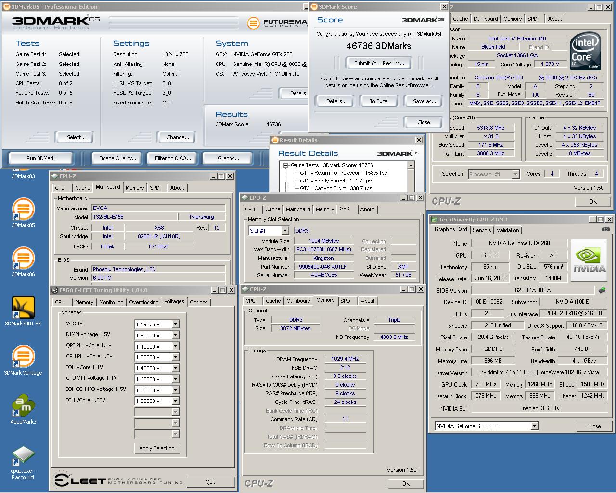Open Cache tab in Intel CPU-Z window
This screenshot has height=493, width=616.
click(x=461, y=19)
